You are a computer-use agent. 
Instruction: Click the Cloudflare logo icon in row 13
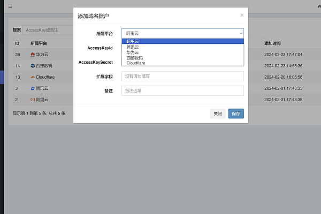point(33,77)
